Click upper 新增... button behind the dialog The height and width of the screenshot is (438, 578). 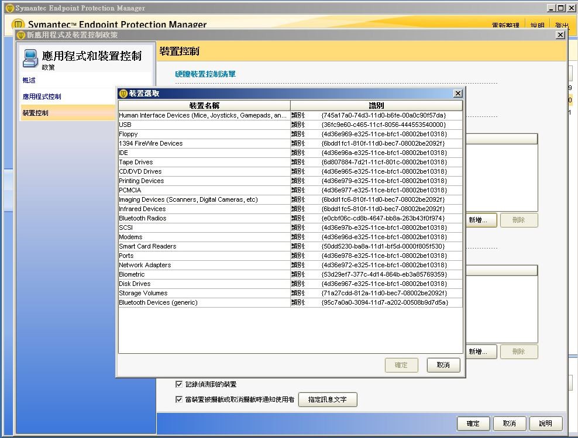click(x=481, y=220)
